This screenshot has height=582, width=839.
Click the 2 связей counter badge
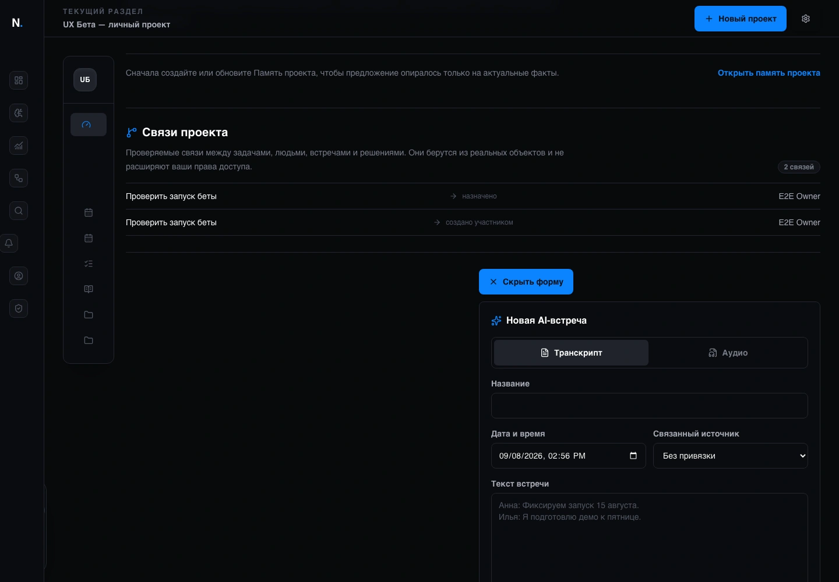pos(799,167)
